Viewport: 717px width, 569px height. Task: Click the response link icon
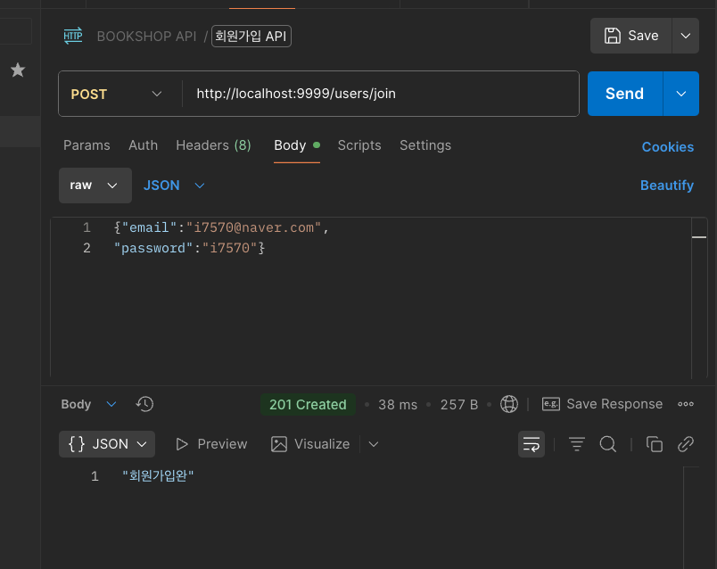[686, 443]
